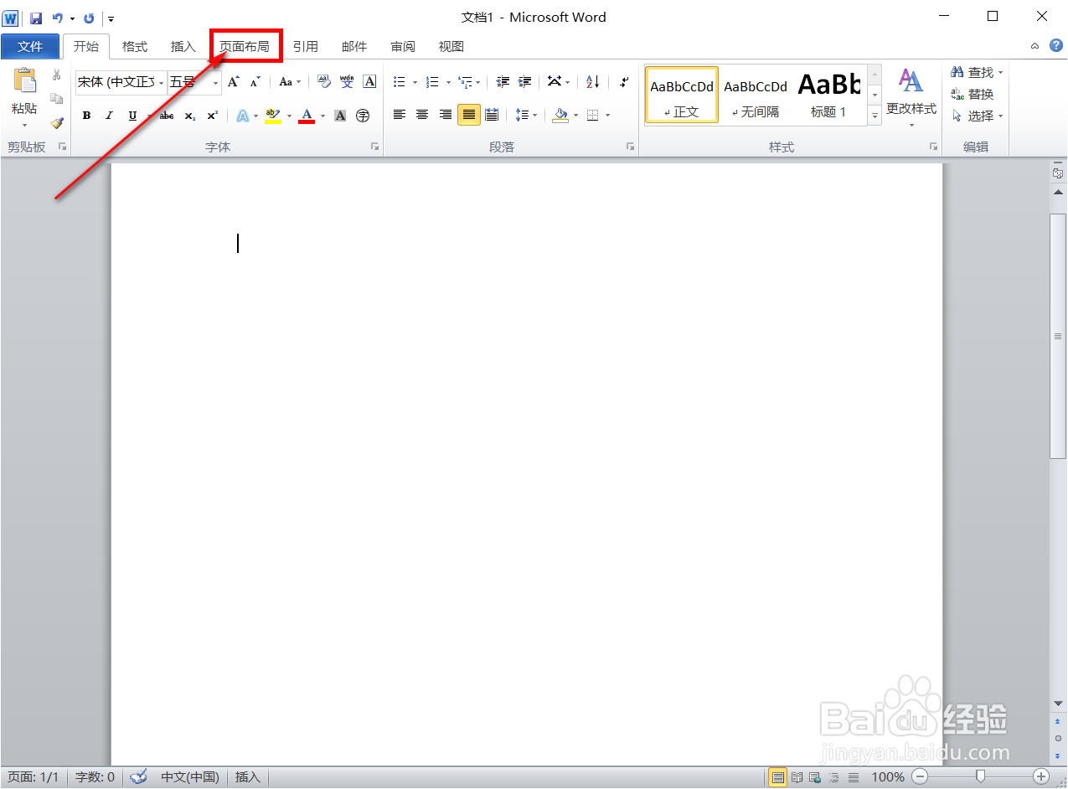Toggle Bold formatting
The image size is (1068, 789).
point(86,116)
